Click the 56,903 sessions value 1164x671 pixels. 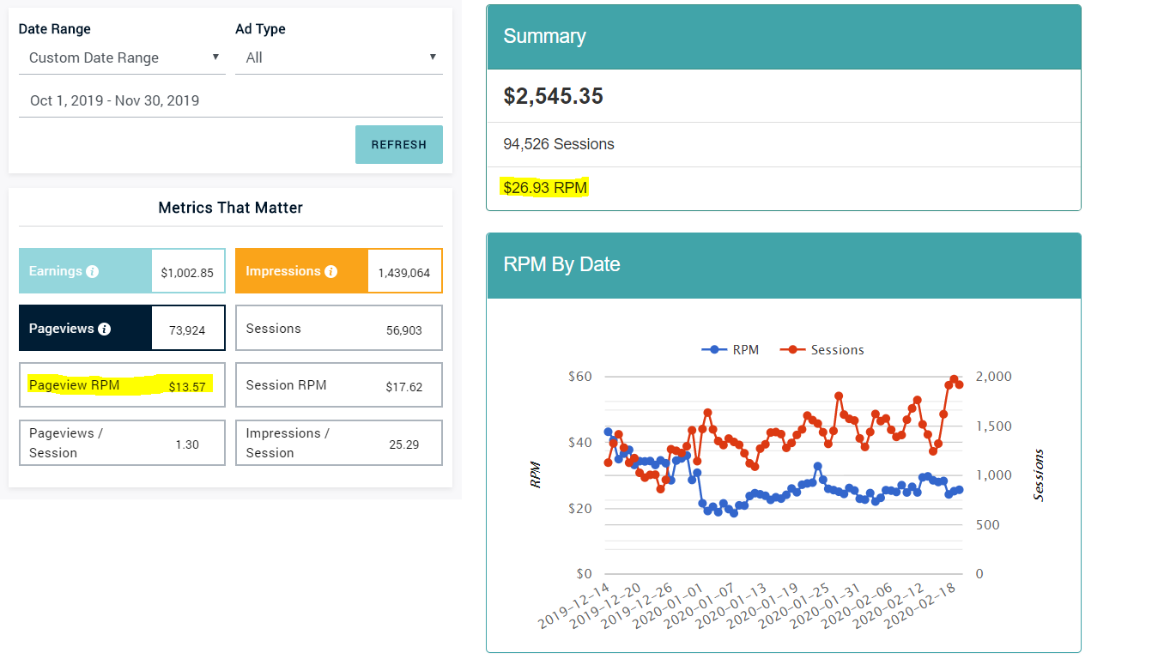404,329
